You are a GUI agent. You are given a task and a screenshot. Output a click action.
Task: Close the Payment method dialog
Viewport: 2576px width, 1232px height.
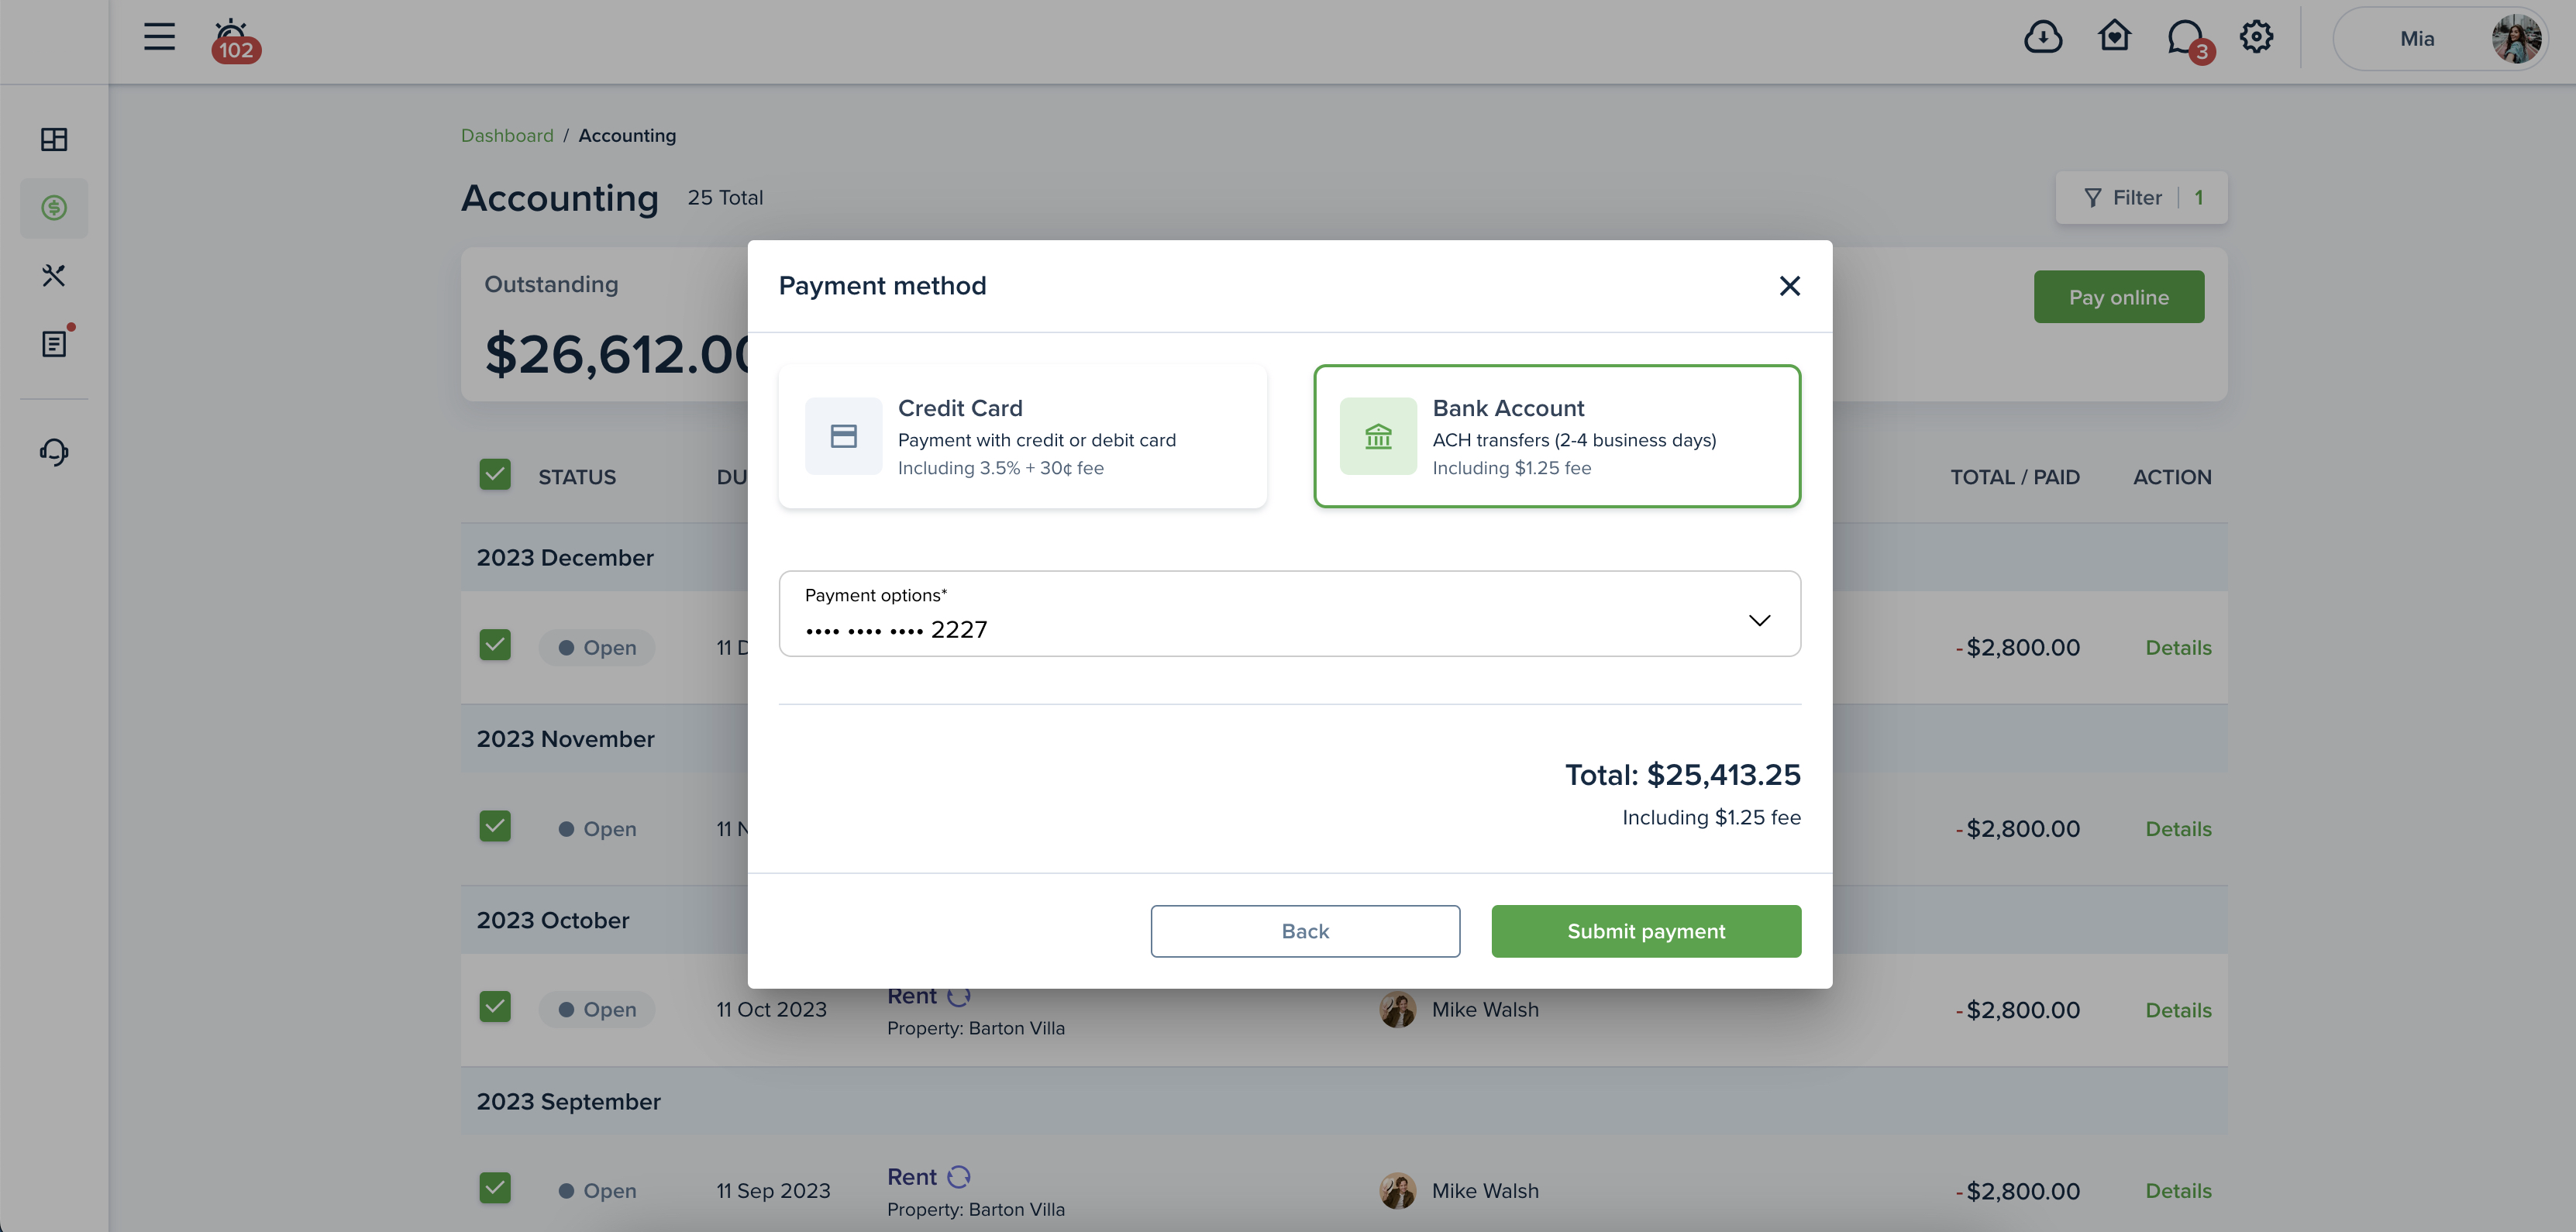pyautogui.click(x=1790, y=286)
